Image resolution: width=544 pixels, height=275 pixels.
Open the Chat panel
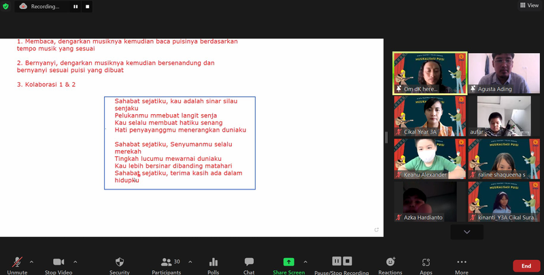pyautogui.click(x=249, y=263)
